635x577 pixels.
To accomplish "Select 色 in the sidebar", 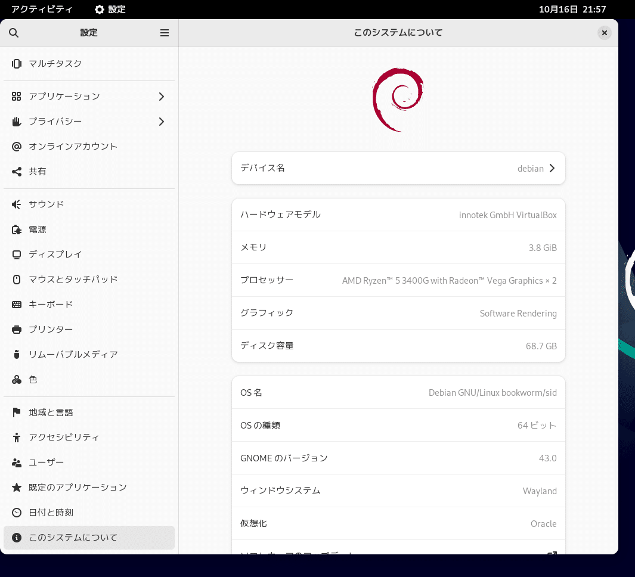I will pyautogui.click(x=89, y=380).
